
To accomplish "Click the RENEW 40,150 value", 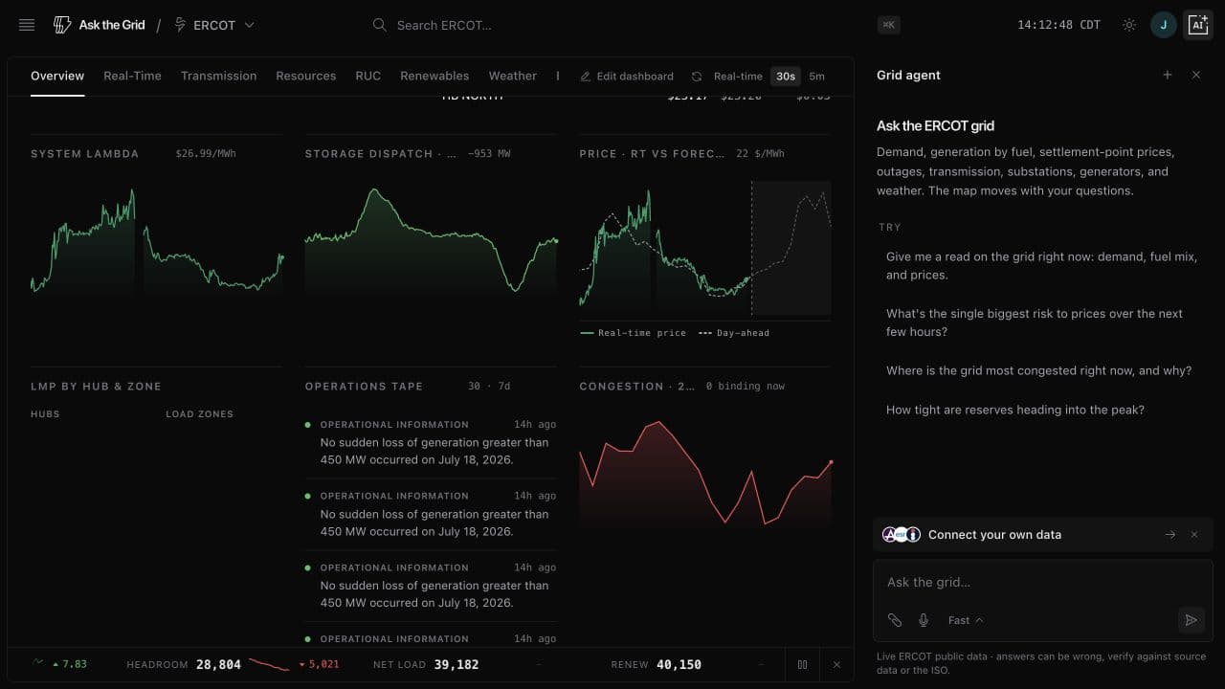I will 679,664.
